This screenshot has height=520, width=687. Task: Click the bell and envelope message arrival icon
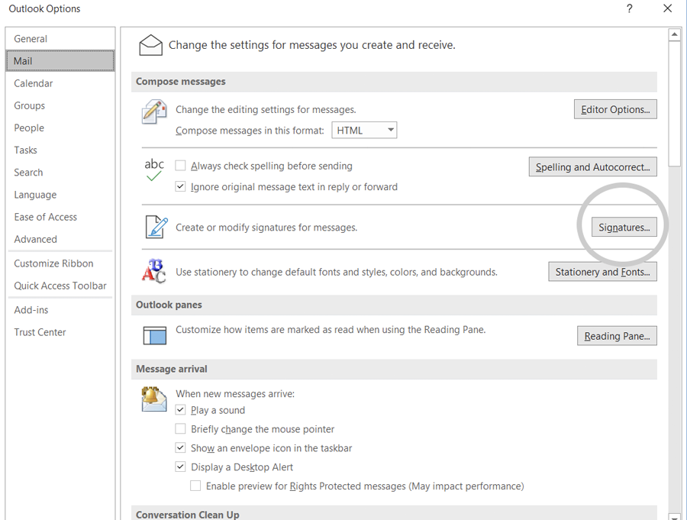tap(153, 399)
